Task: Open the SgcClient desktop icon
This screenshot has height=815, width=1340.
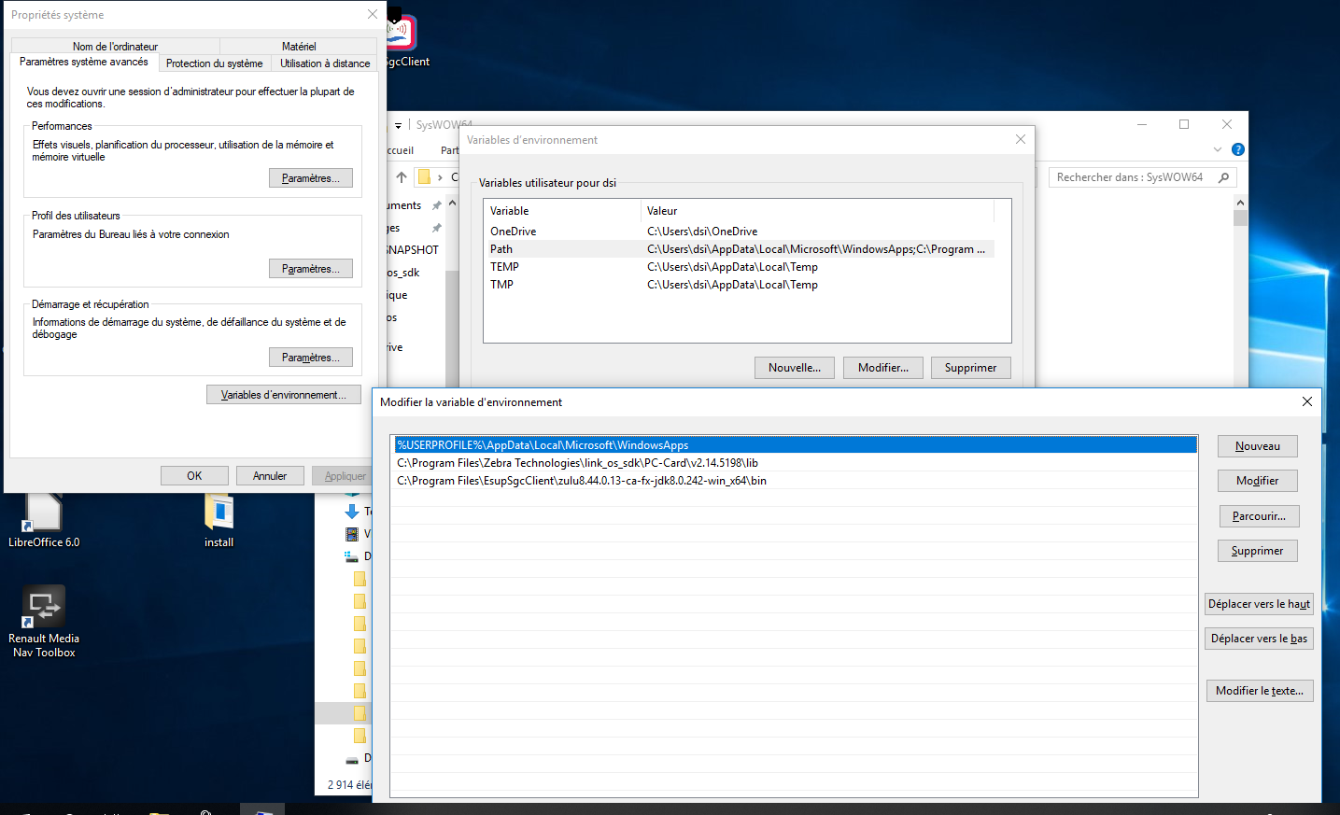Action: click(402, 35)
